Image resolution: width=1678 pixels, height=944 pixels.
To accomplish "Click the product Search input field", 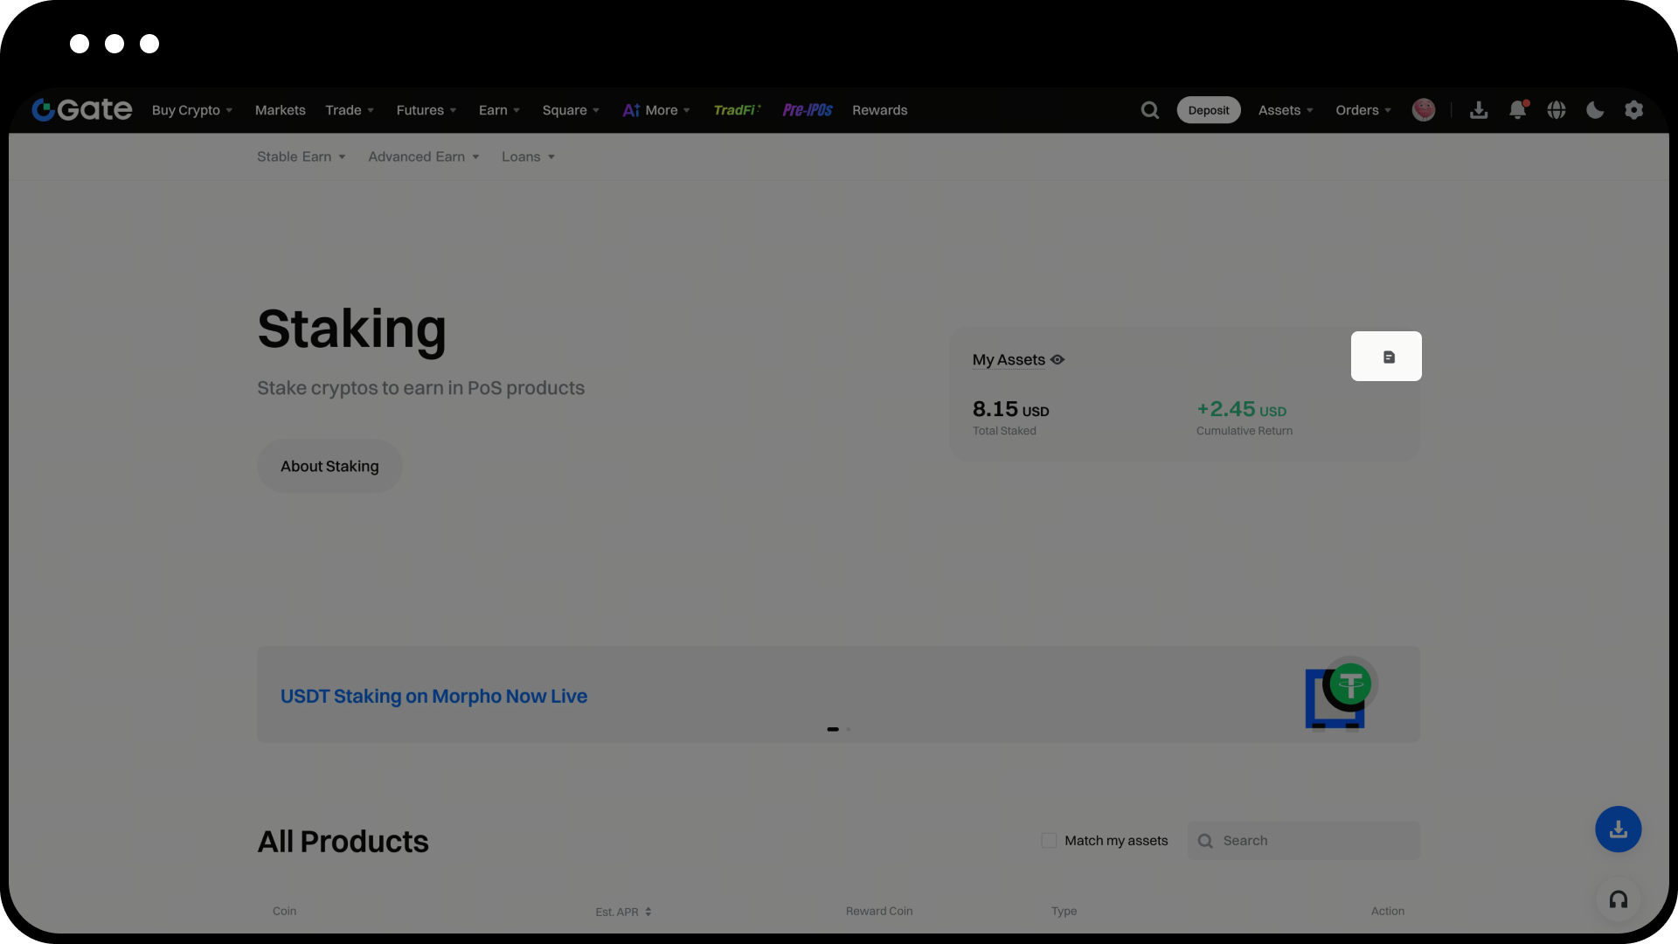I will (1315, 841).
